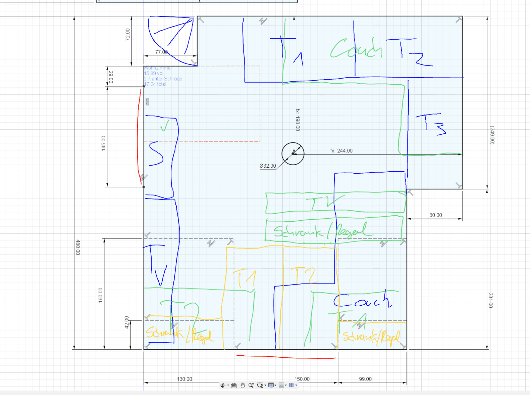The height and width of the screenshot is (395, 530).
Task: Select the 42.00 dimension value
Action: tap(126, 322)
